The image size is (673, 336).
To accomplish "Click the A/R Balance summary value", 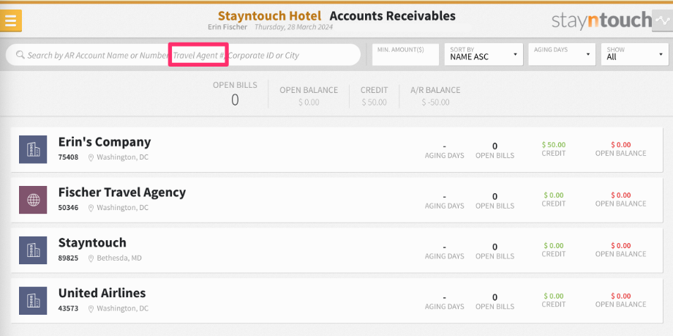I will [435, 102].
